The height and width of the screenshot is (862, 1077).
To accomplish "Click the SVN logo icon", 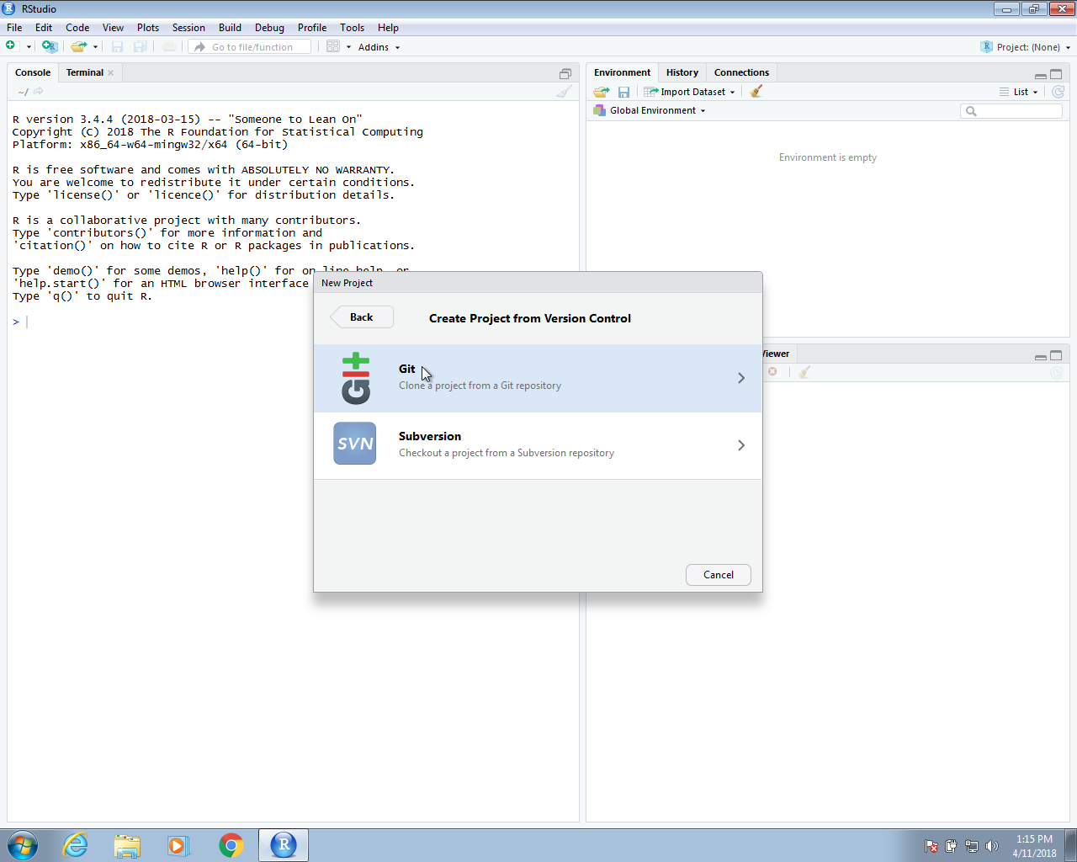I will (355, 444).
